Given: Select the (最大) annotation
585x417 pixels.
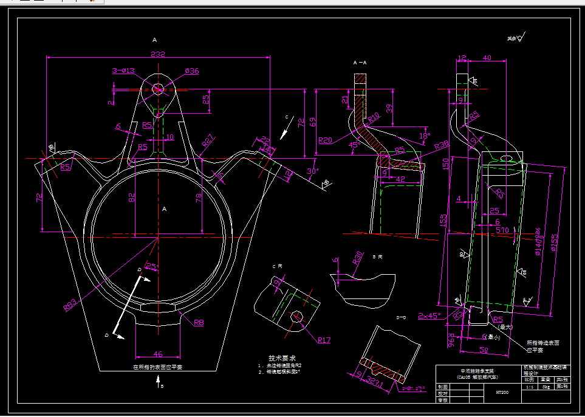Looking at the screenshot, I should [505, 327].
